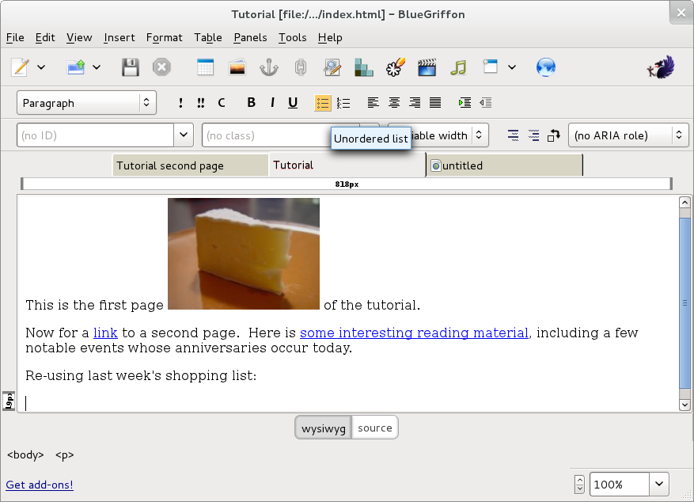Align text to center
The width and height of the screenshot is (694, 502).
coord(394,103)
